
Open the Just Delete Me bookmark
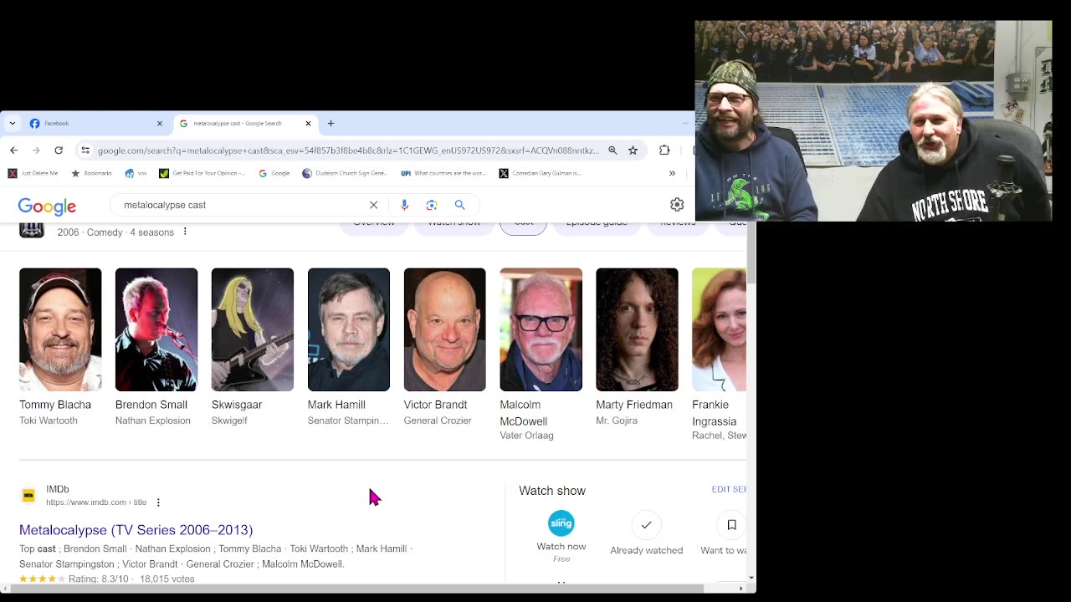click(33, 173)
